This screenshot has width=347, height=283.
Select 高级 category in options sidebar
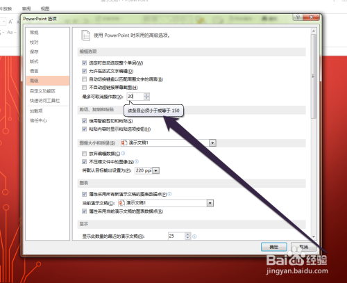click(x=47, y=81)
